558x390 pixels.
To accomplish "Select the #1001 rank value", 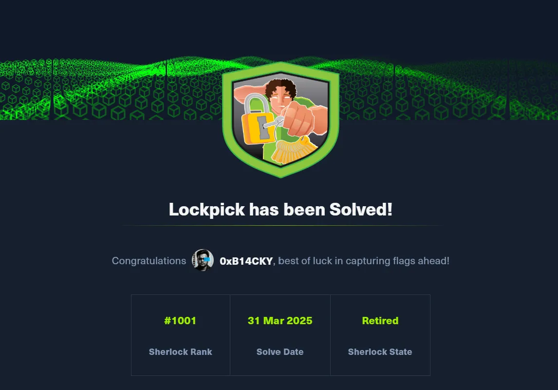I will pyautogui.click(x=180, y=321).
